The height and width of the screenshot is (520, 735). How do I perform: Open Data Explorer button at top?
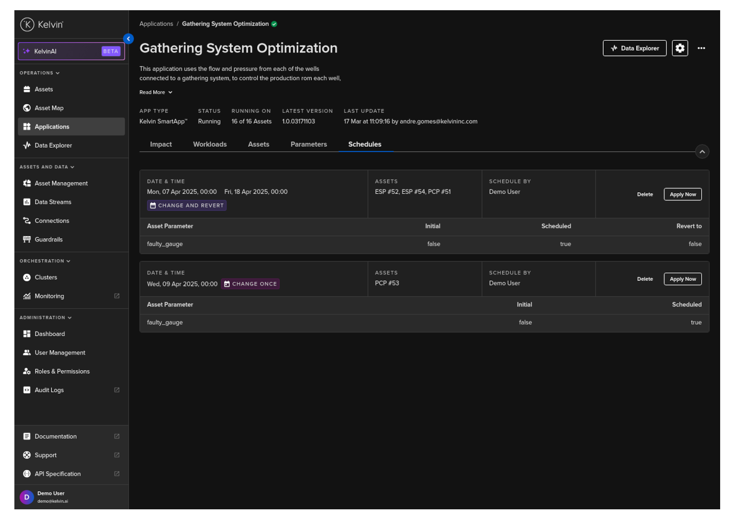pyautogui.click(x=634, y=48)
